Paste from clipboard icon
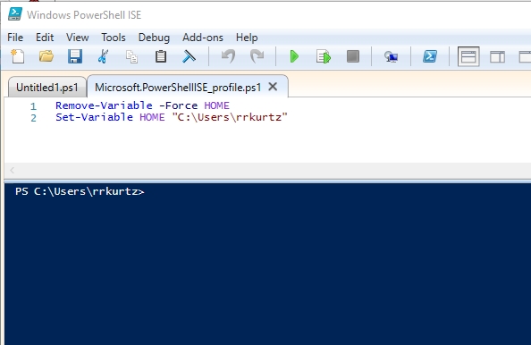The height and width of the screenshot is (345, 531). [x=161, y=56]
